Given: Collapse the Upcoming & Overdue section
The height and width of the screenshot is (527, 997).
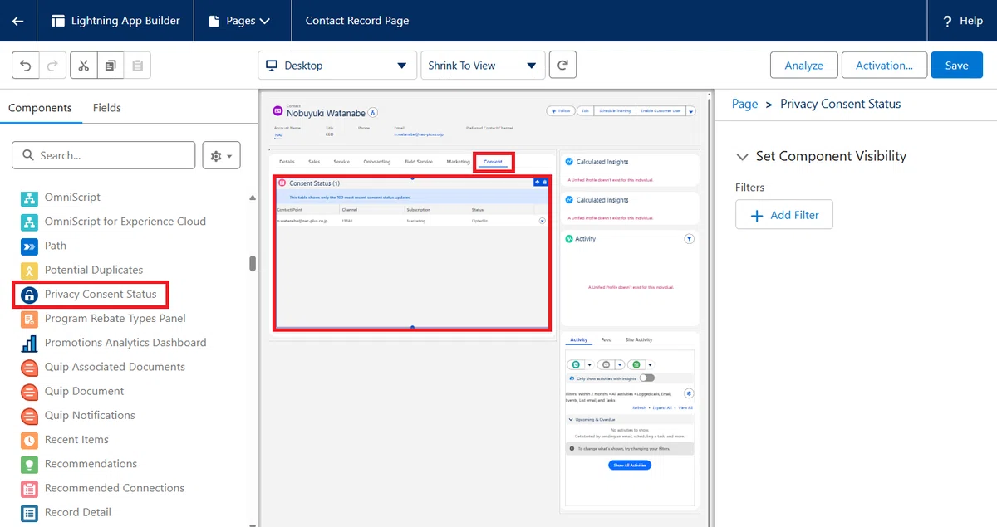Looking at the screenshot, I should pos(570,420).
